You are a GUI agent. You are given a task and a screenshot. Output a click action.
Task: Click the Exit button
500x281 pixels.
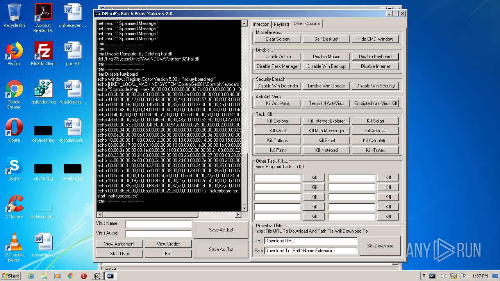[x=168, y=254]
